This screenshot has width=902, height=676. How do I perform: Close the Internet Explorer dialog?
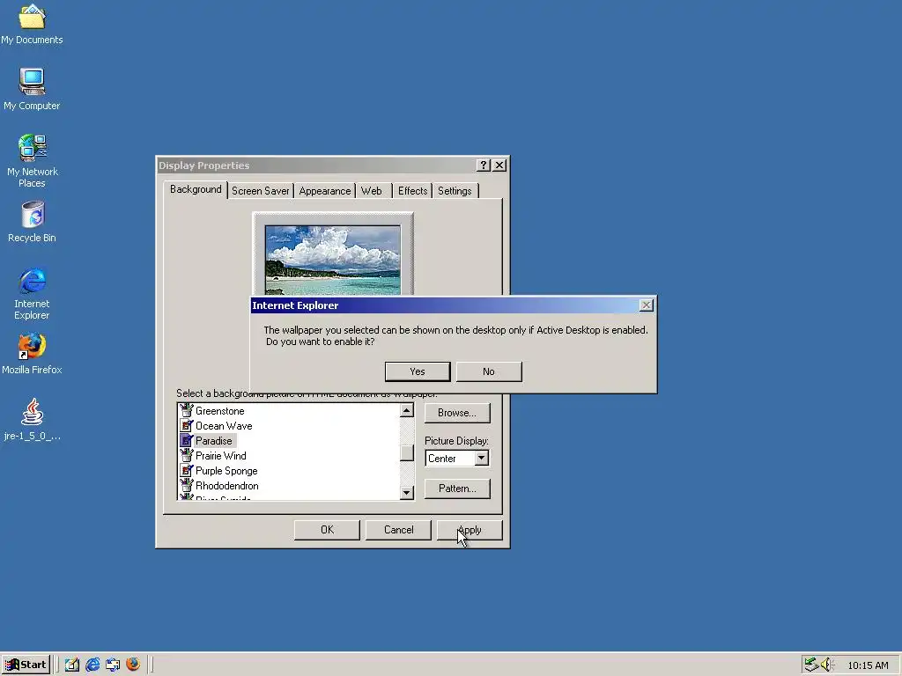pyautogui.click(x=646, y=305)
